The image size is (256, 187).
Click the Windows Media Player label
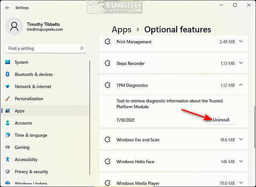pos(138,183)
